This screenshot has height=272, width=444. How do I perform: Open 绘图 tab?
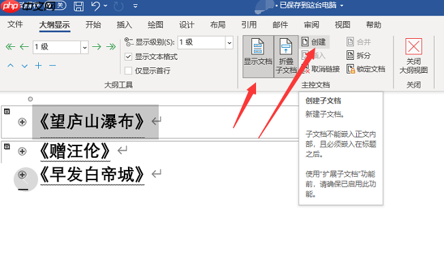pyautogui.click(x=155, y=25)
